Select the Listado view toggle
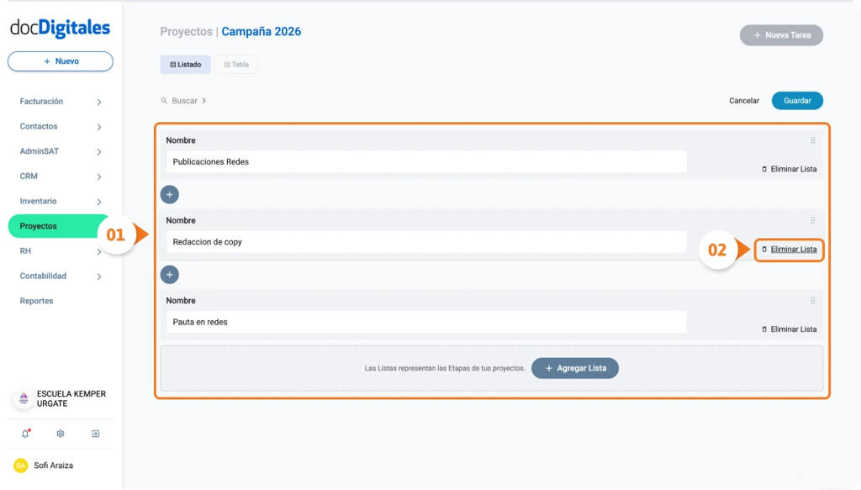Viewport: 861px width, 490px height. (185, 64)
